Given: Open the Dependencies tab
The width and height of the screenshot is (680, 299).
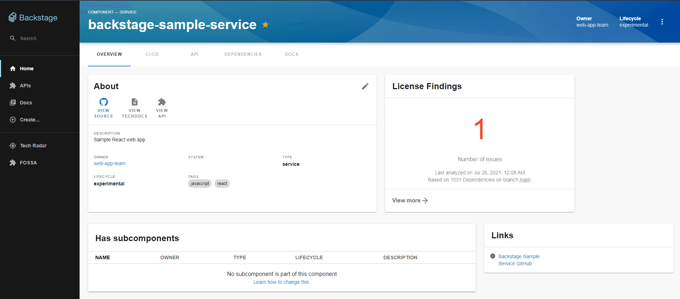Looking at the screenshot, I should (x=243, y=54).
